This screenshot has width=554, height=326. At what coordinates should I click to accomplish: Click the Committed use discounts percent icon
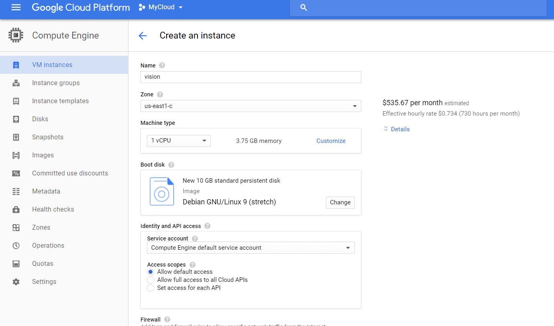(x=16, y=173)
